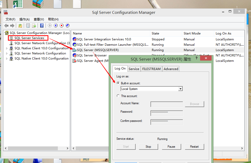This screenshot has width=251, height=163.
Task: Expand SQL Server Network Configuration (non-32bit) node
Action: pyautogui.click(x=7, y=53)
